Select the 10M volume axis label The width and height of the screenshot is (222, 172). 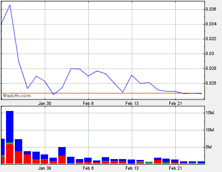pos(210,130)
